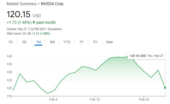The width and height of the screenshot is (170, 104).
Task: Show the 6M price history
Action: point(52,42)
